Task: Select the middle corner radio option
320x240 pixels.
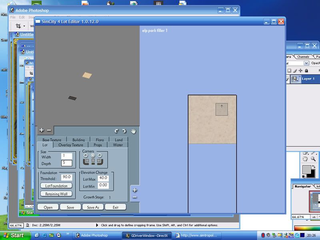Action: tap(93, 156)
